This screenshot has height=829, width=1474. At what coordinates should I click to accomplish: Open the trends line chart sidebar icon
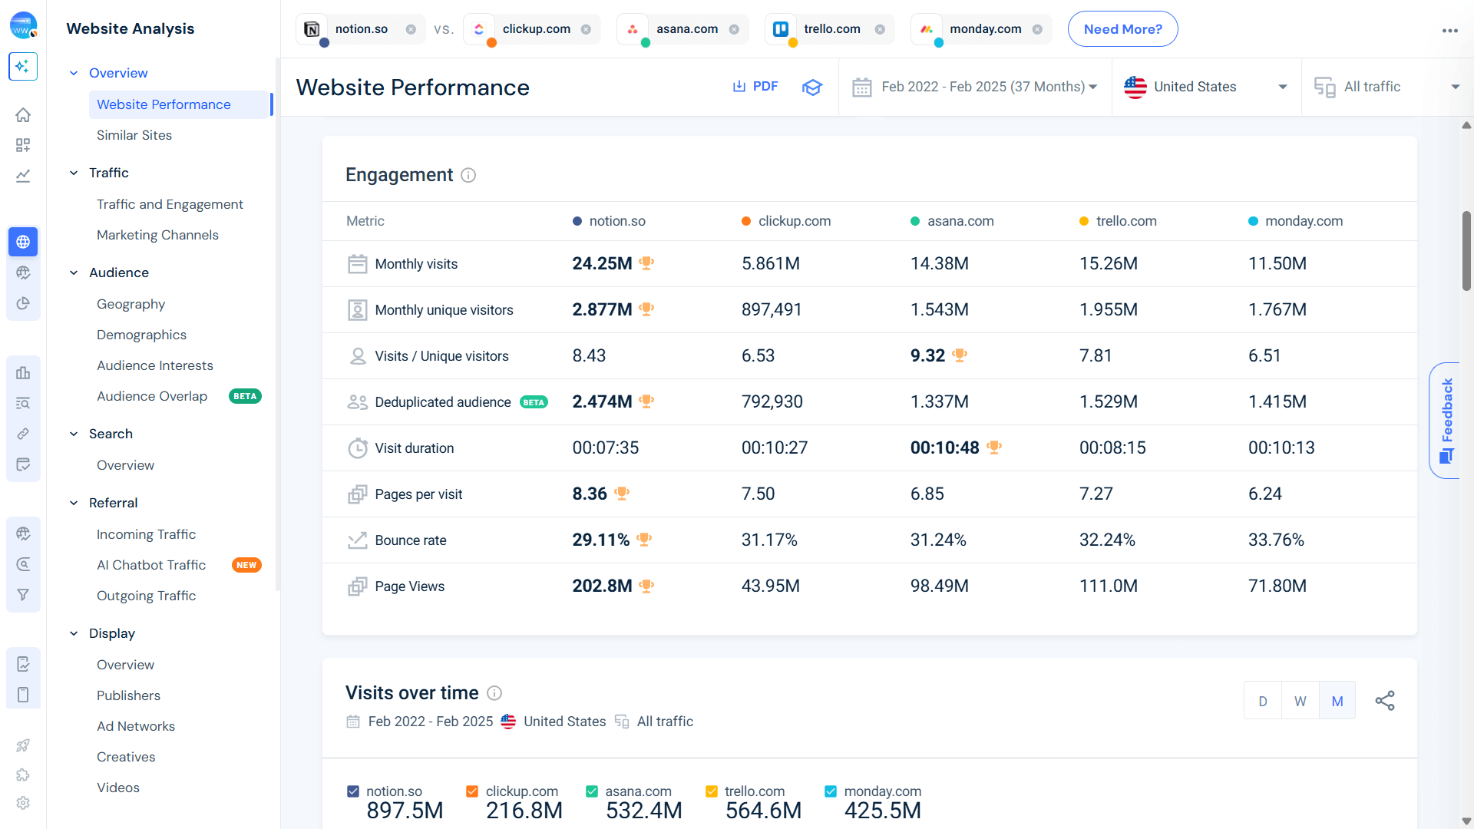point(23,176)
